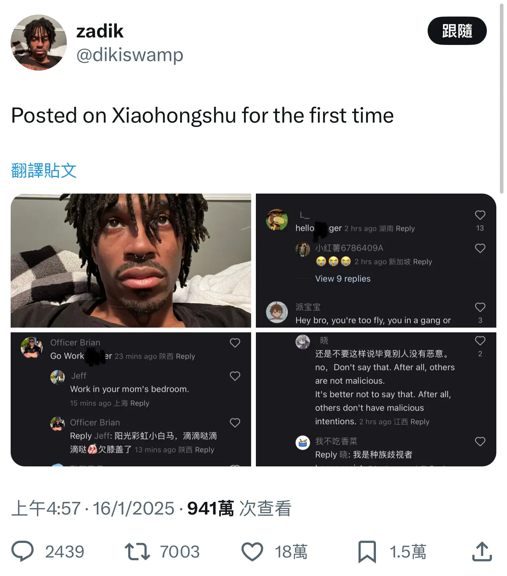
Task: Open the Officer Brian comments screenshot
Action: click(131, 399)
